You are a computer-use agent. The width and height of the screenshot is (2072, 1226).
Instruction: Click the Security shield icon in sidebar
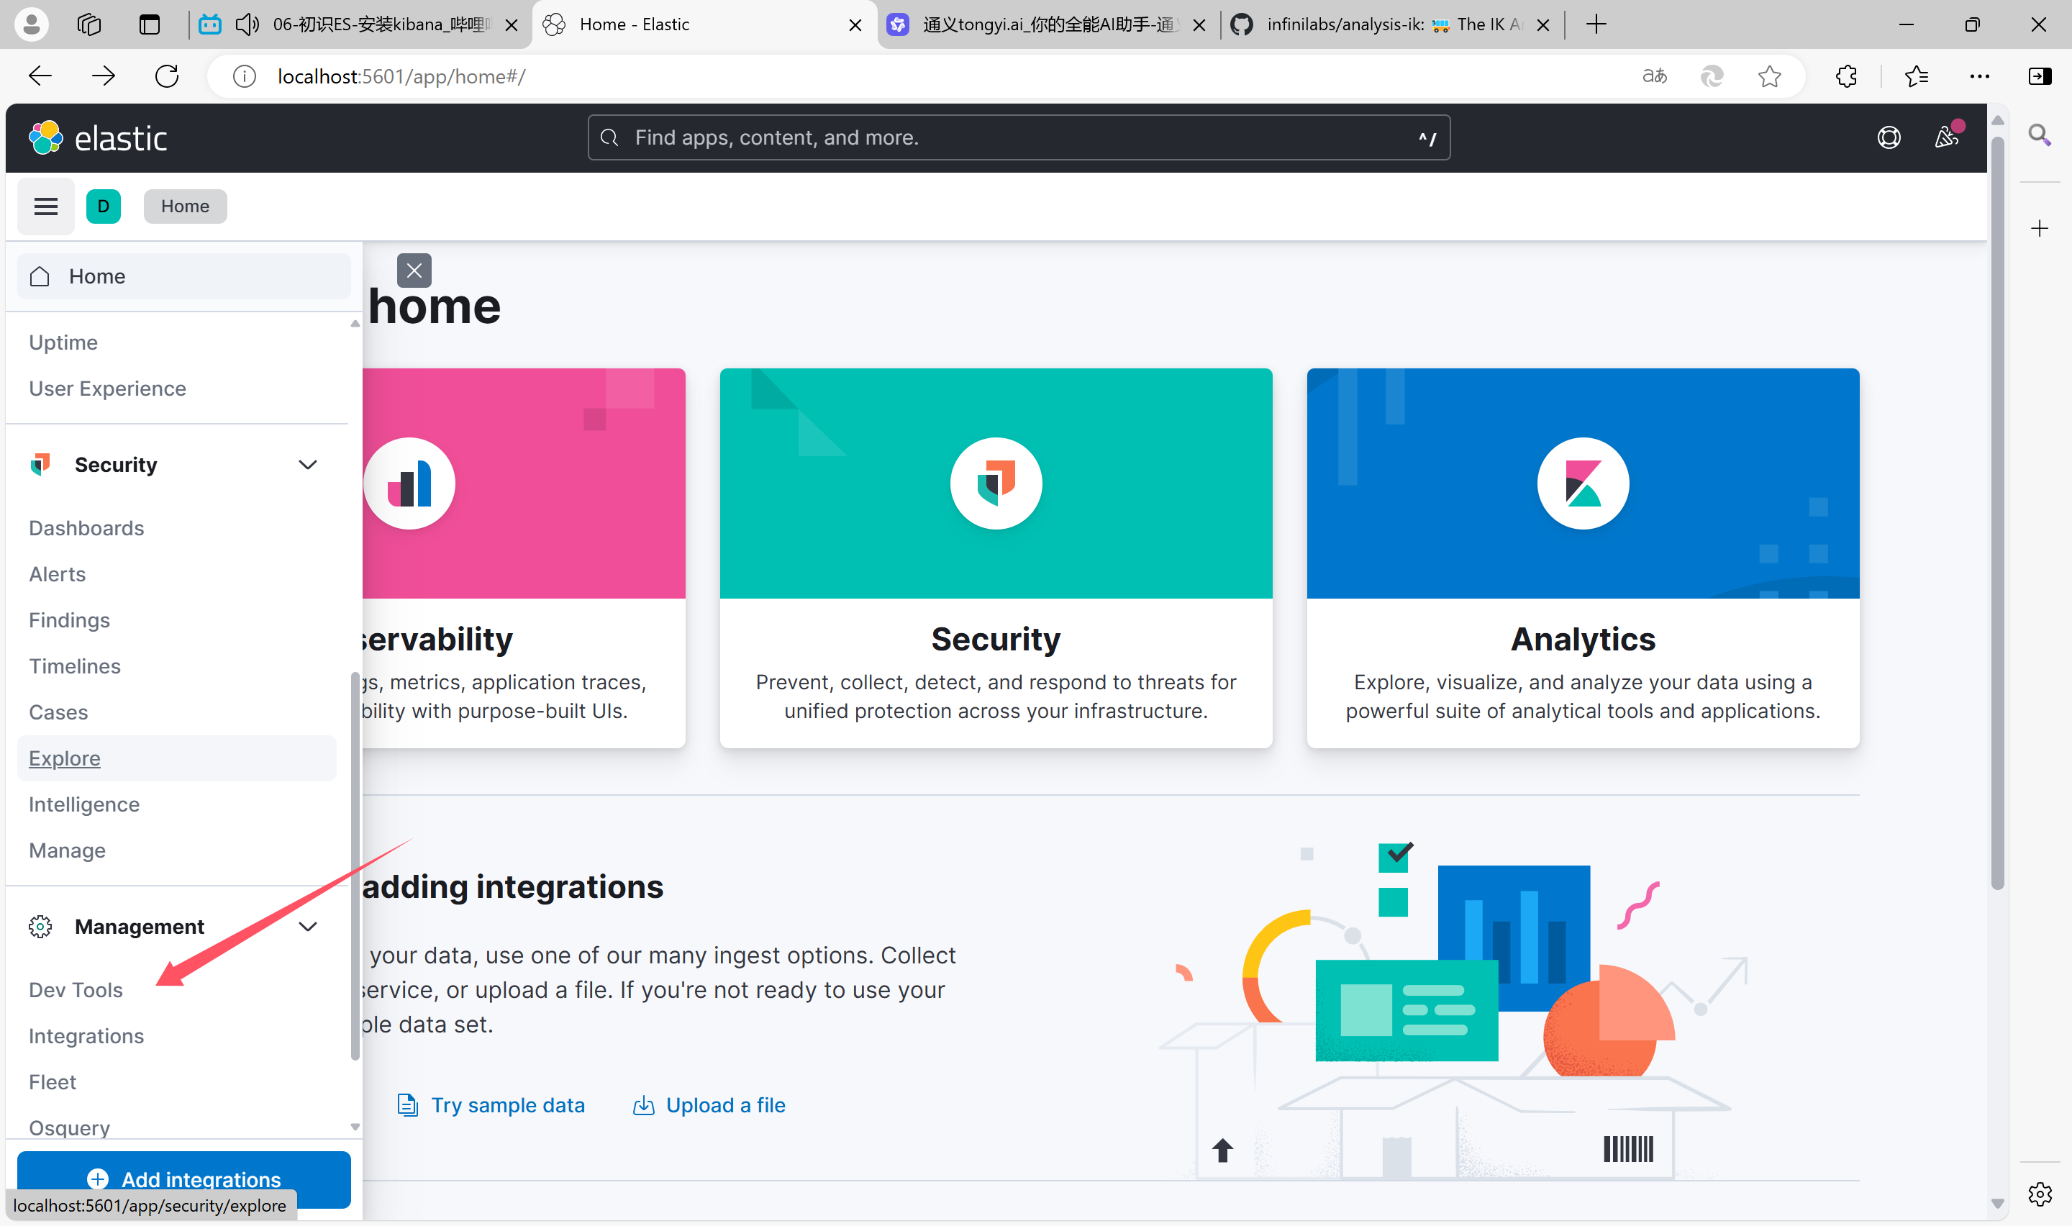(40, 464)
